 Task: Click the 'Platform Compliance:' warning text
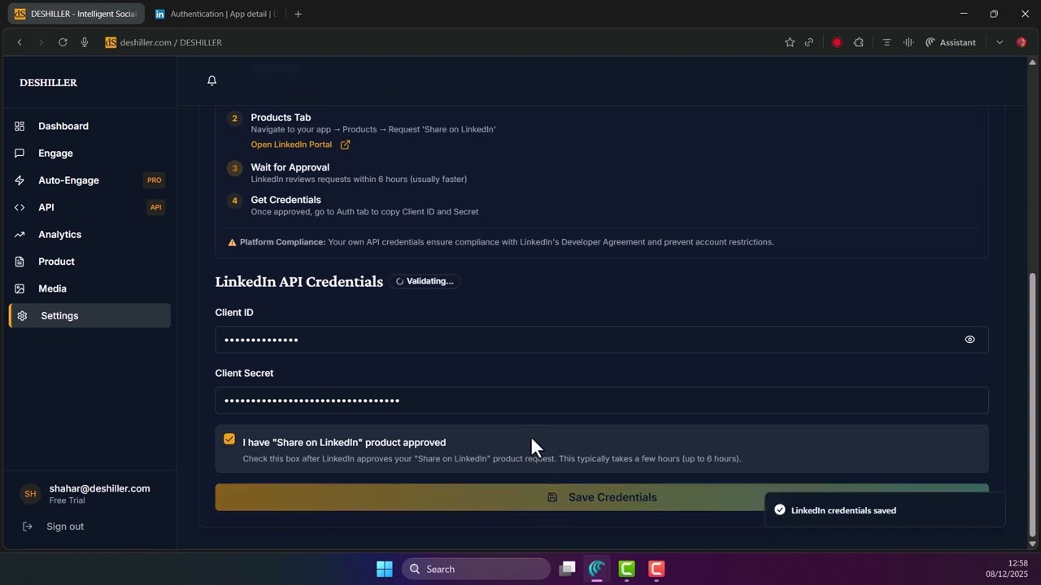pos(282,242)
